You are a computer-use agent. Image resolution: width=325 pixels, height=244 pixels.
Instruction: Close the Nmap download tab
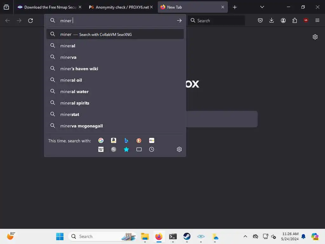(80, 7)
